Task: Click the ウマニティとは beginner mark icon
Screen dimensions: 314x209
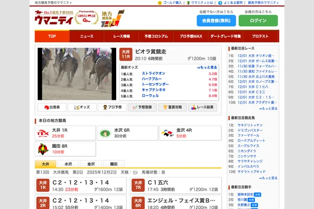Action: click(188, 3)
